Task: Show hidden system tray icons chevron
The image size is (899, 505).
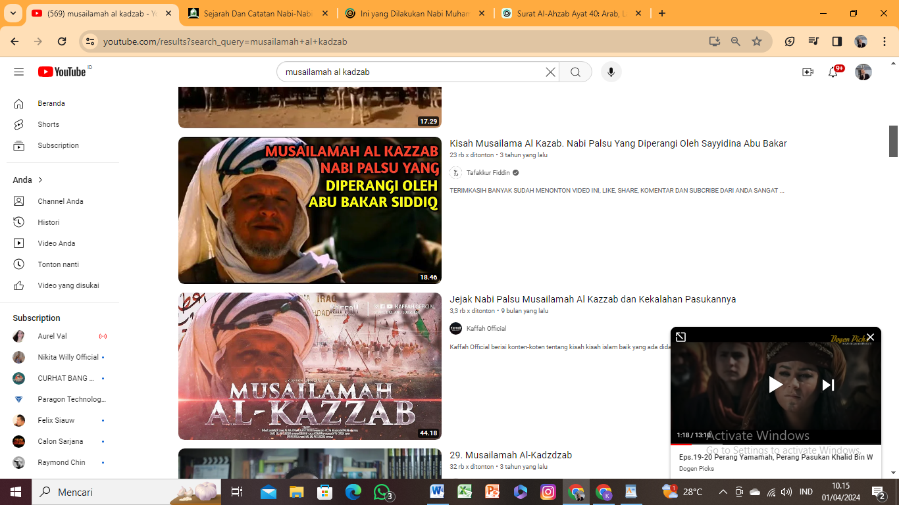Action: click(x=723, y=492)
